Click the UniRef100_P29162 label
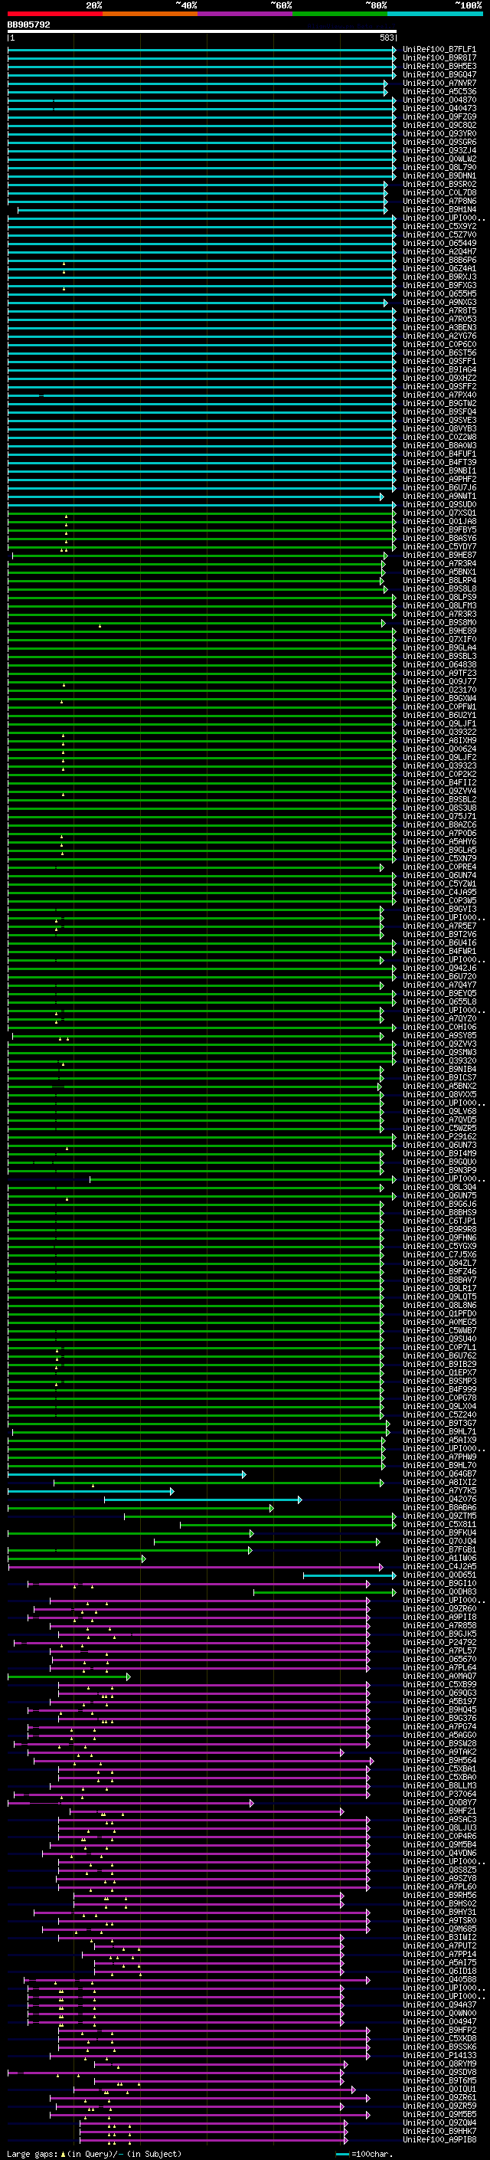 point(439,1136)
